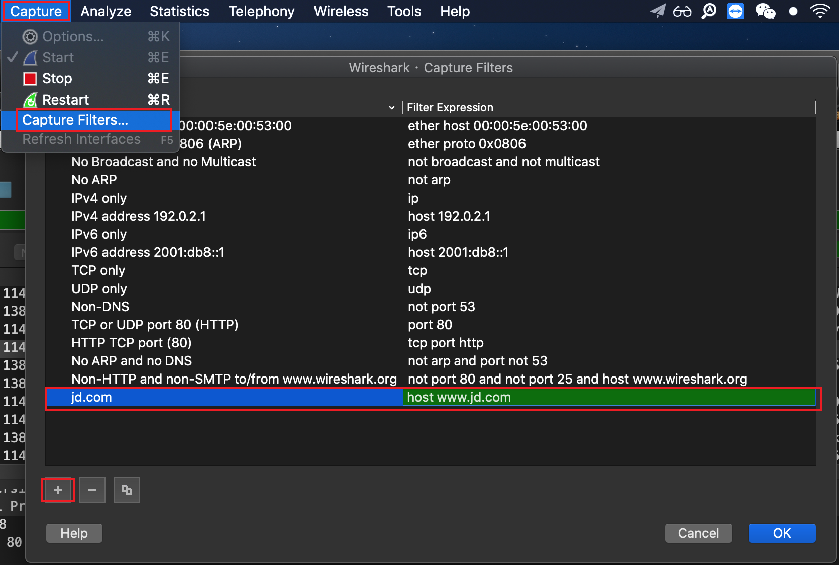This screenshot has height=565, width=839.
Task: Open WeChat from the menu bar
Action: 765,11
